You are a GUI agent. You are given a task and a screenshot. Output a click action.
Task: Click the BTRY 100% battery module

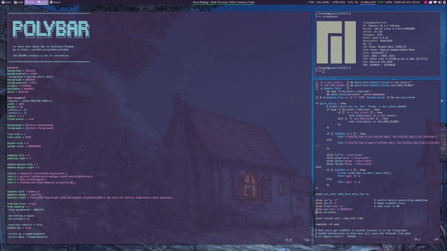(385, 2)
